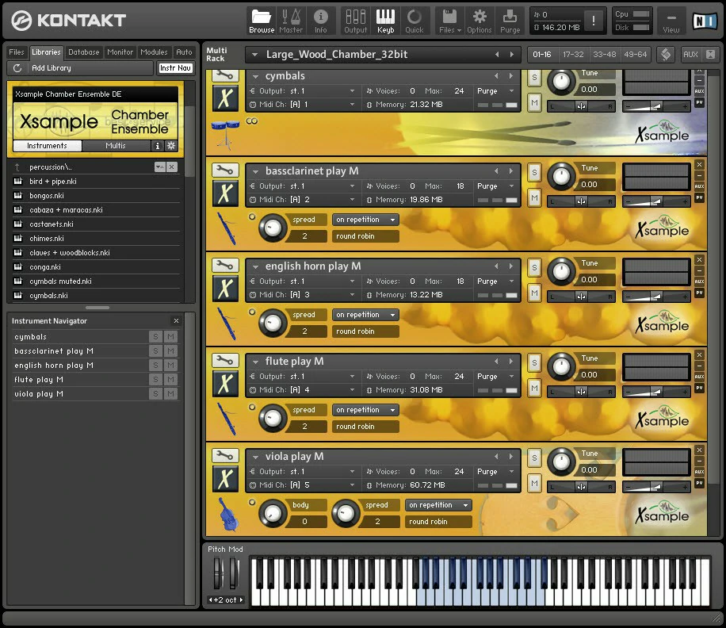
Task: Select the library Instruments button
Action: (x=48, y=146)
